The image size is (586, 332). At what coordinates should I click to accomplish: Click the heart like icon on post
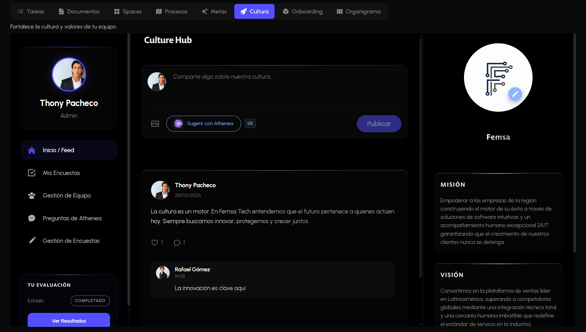pyautogui.click(x=155, y=243)
